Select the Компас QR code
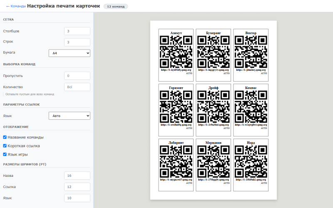This screenshot has width=333, height=208. [x=251, y=107]
